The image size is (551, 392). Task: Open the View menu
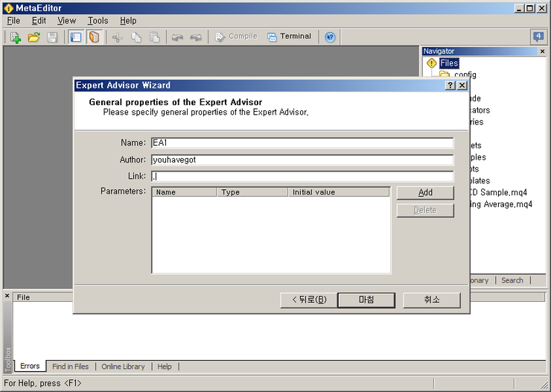(67, 21)
